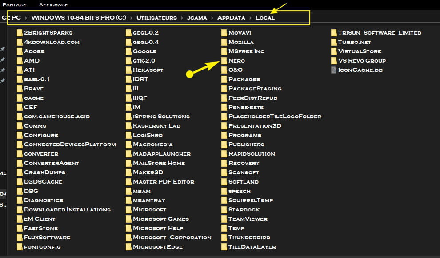Go to jcama breadcrumb segment
Screen dimensions: 440x258
click(x=197, y=17)
